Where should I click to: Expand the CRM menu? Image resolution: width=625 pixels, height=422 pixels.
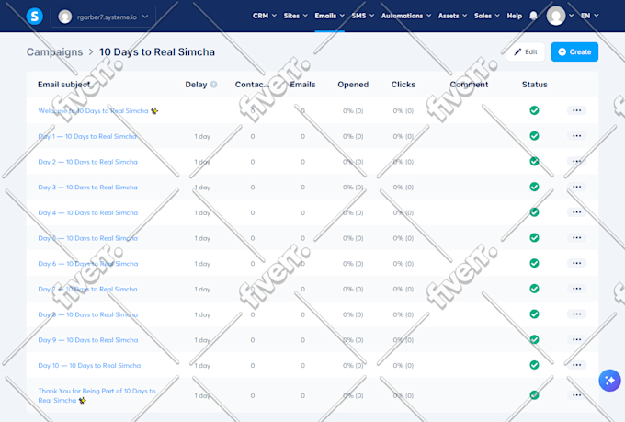click(x=265, y=16)
